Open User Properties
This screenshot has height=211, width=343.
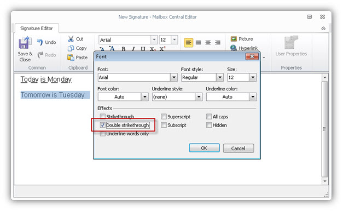[x=291, y=46]
